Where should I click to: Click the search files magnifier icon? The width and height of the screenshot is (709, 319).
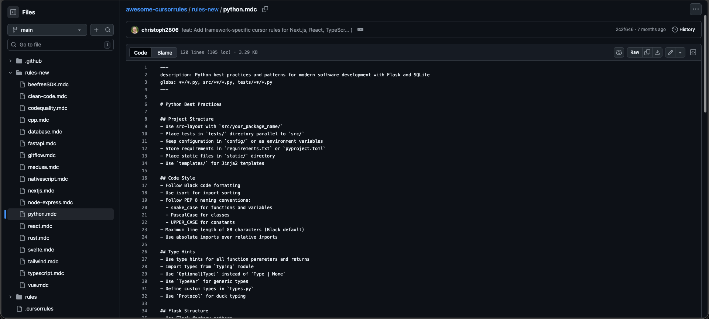[x=108, y=30]
